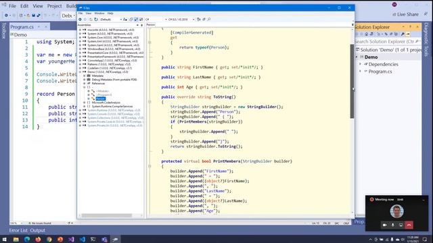Click the Open assembly icon in ILSpy toolbar

91,20
